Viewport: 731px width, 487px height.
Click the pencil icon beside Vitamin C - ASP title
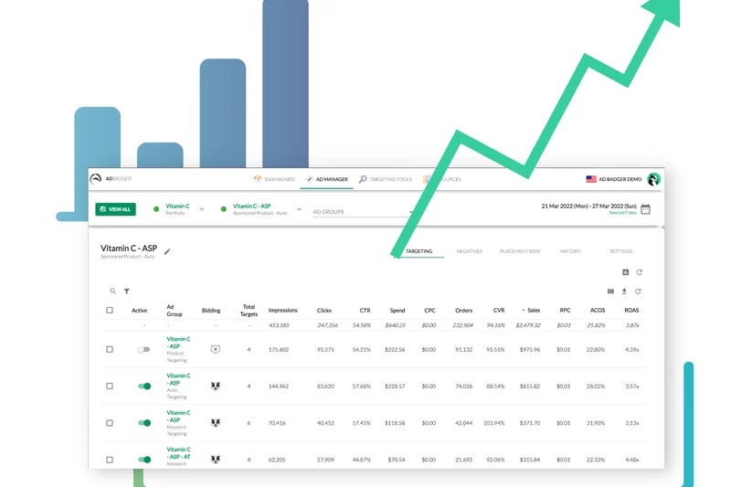[167, 251]
